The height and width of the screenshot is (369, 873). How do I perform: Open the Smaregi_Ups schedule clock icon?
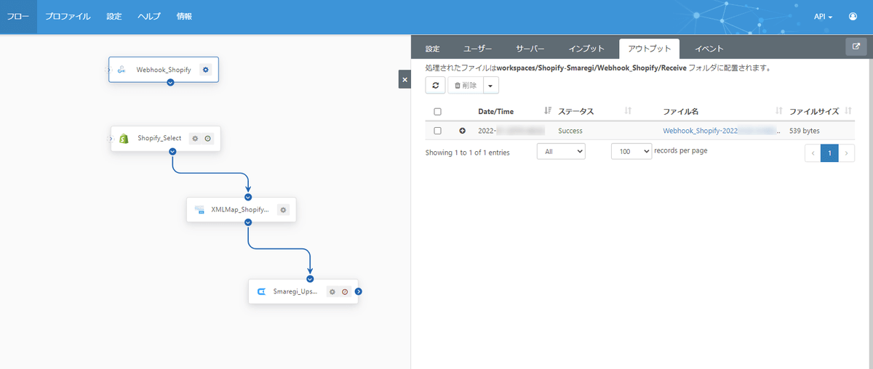pos(345,291)
